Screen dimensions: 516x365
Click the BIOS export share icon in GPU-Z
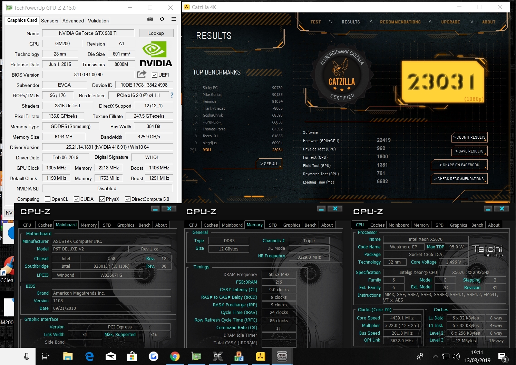[142, 74]
